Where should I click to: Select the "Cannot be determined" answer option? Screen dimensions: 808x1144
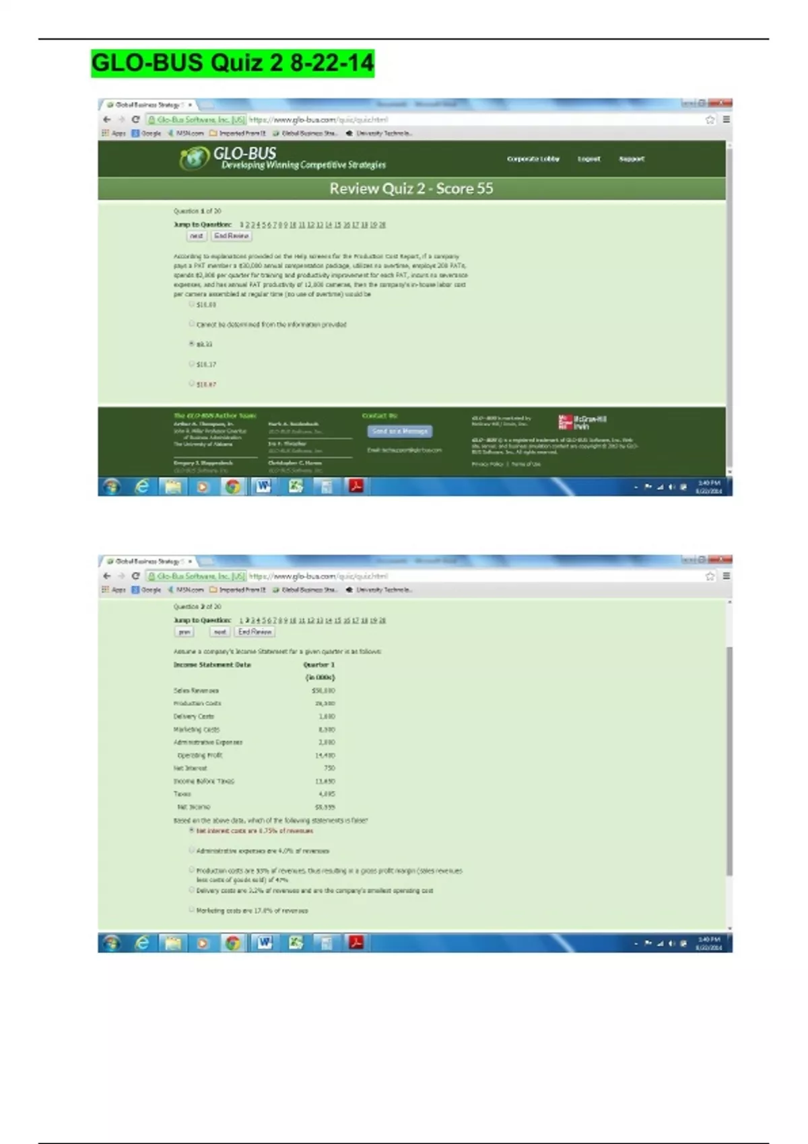click(192, 324)
